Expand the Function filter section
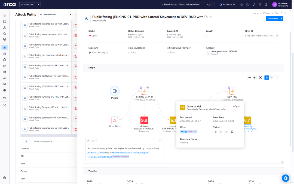The height and width of the screenshot is (184, 294). pyautogui.click(x=48, y=149)
